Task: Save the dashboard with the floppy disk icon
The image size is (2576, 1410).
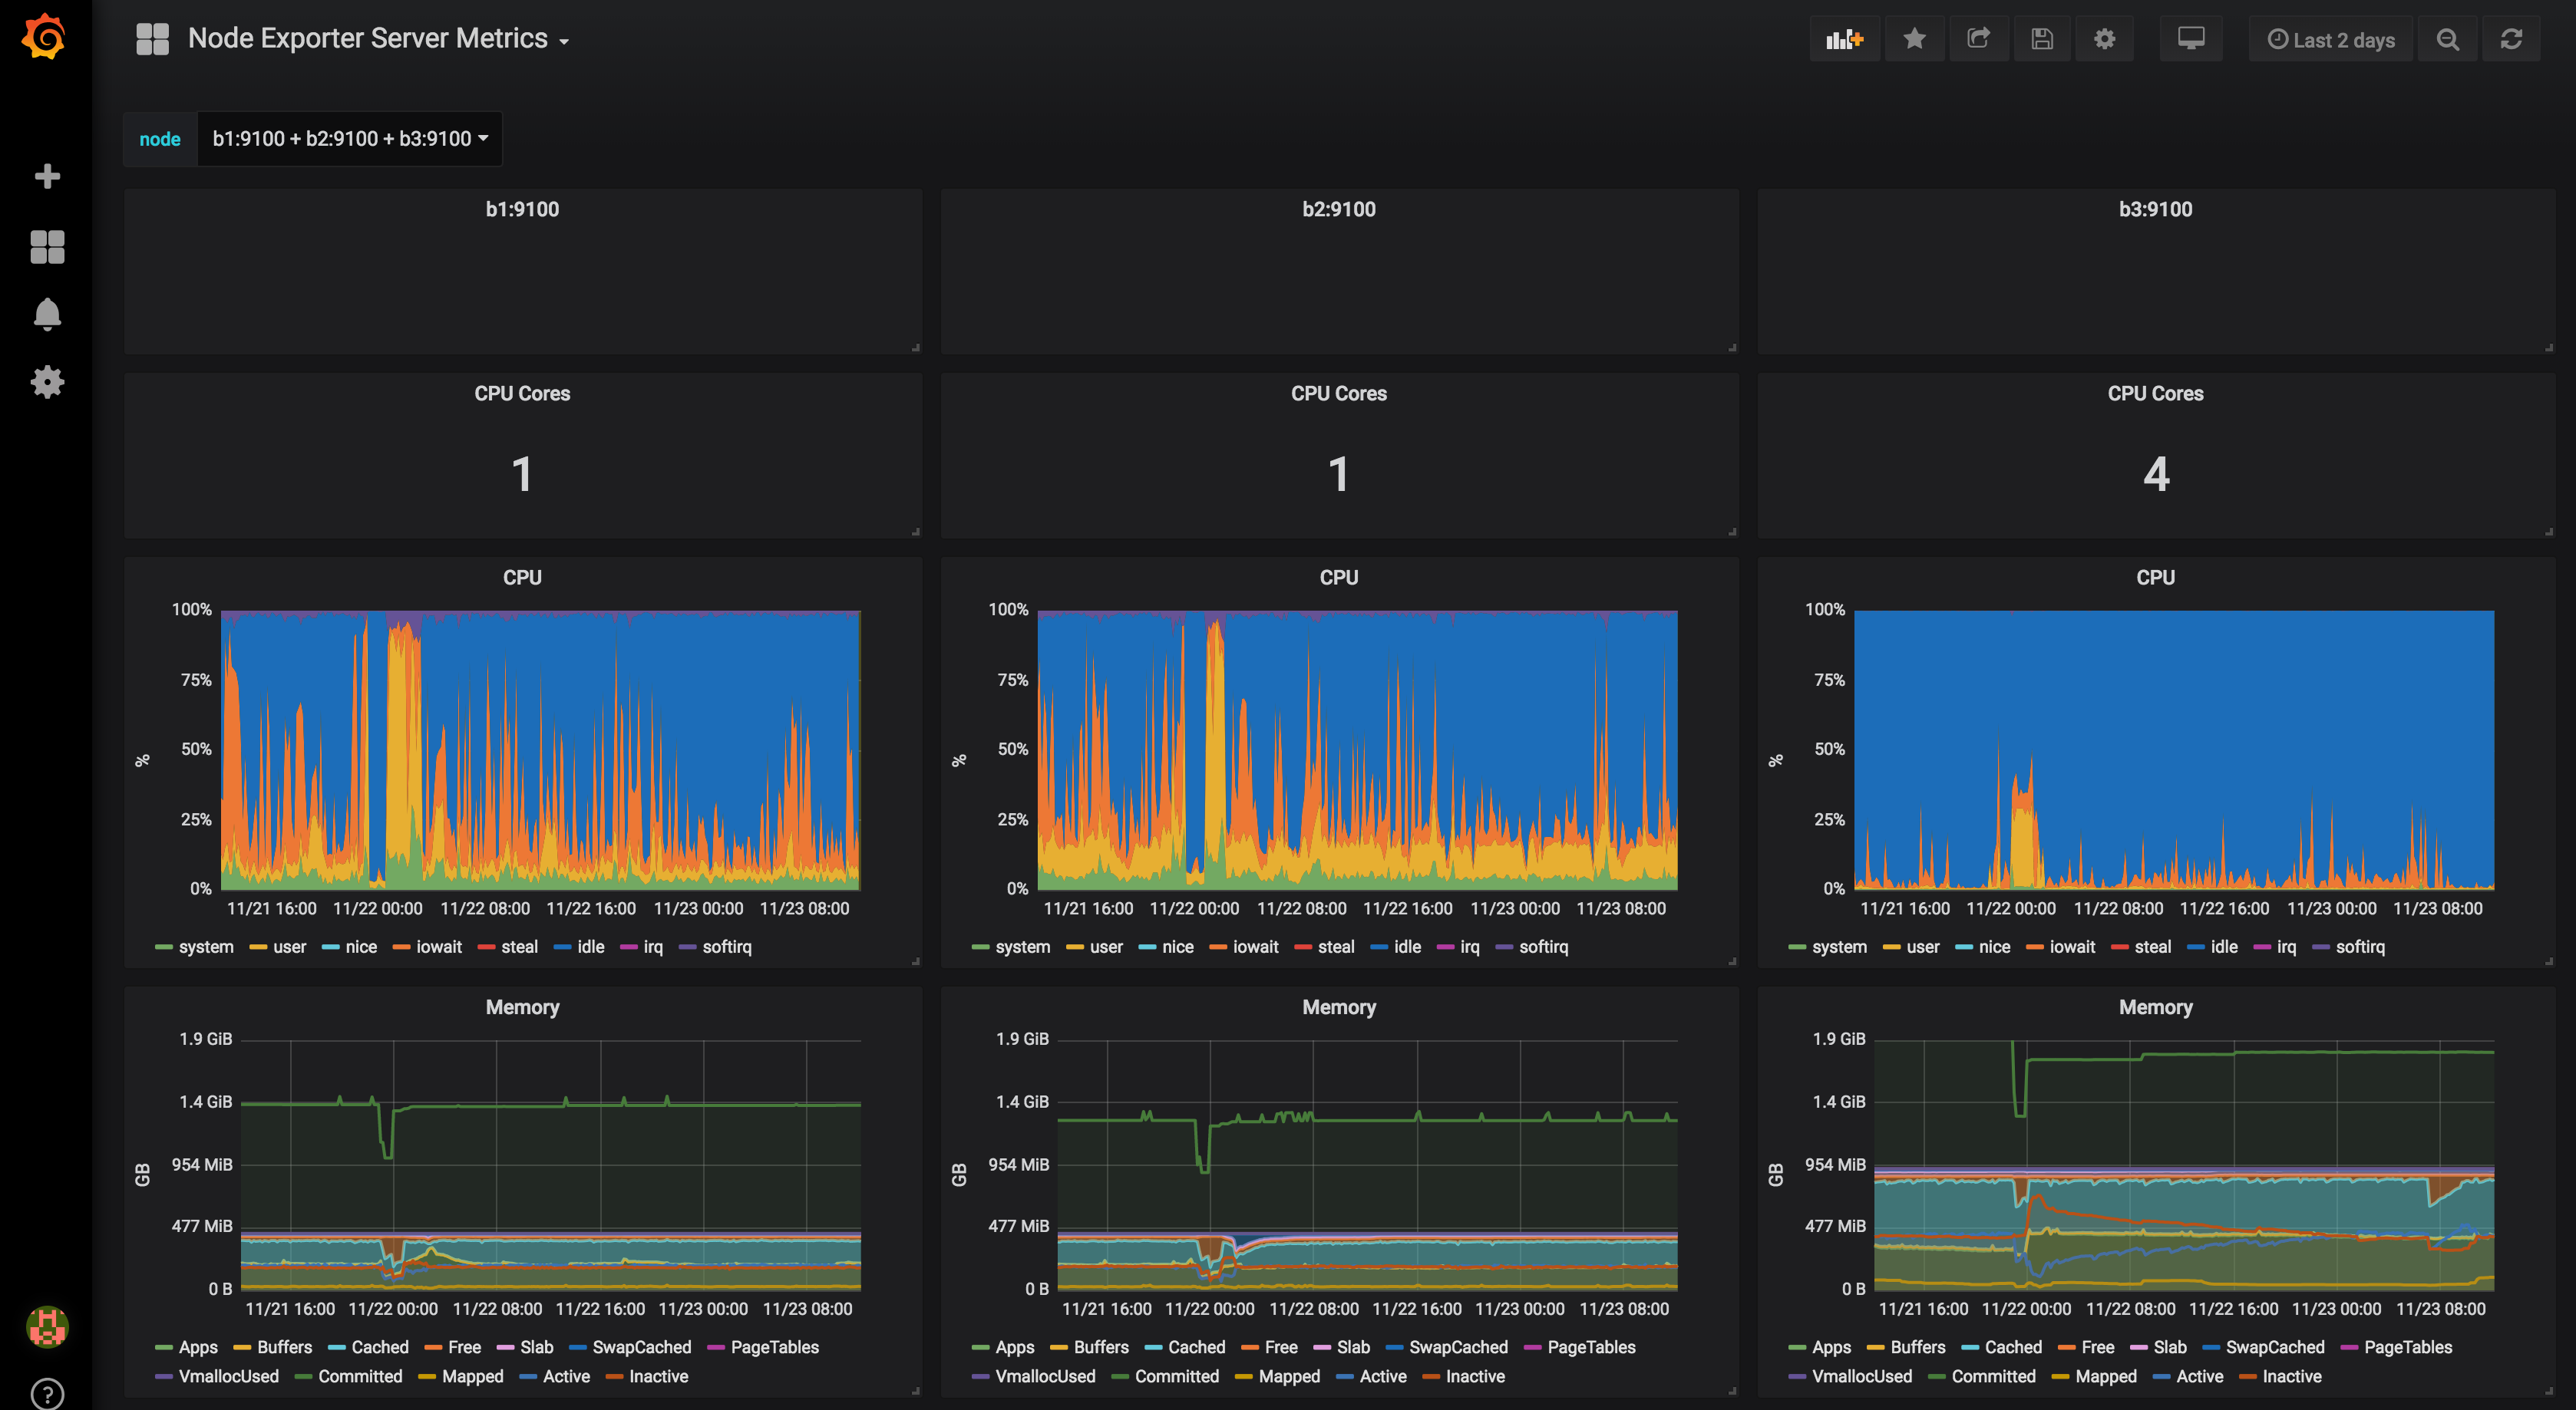Action: (2042, 39)
